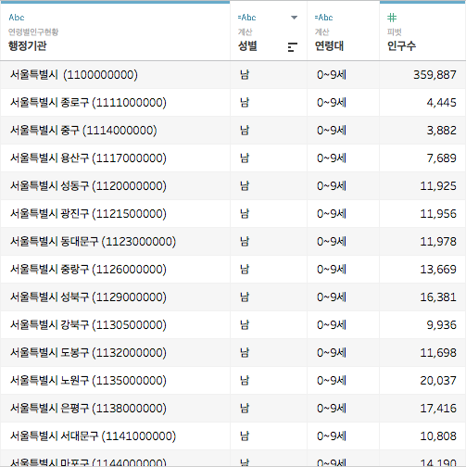Select the 성별 column header name
466x467 pixels.
[247, 46]
